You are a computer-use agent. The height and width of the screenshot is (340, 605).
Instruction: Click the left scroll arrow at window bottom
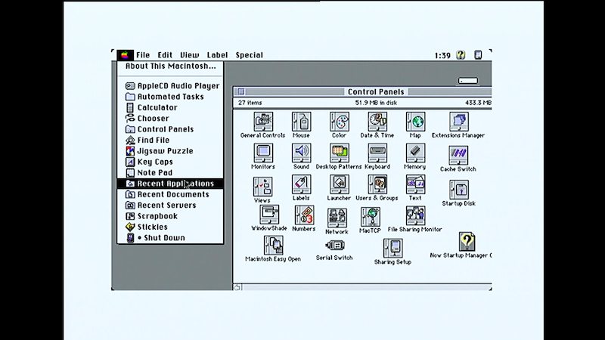click(x=237, y=287)
